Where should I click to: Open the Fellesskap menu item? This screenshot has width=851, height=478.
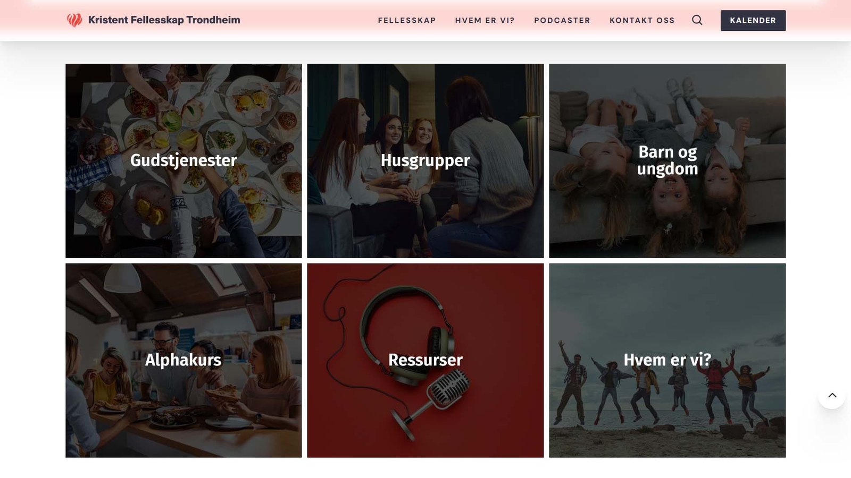point(407,20)
